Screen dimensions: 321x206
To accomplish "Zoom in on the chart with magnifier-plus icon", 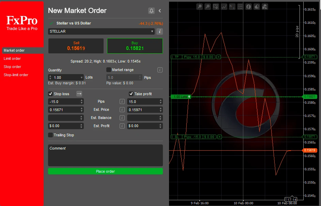I will click(208, 6).
